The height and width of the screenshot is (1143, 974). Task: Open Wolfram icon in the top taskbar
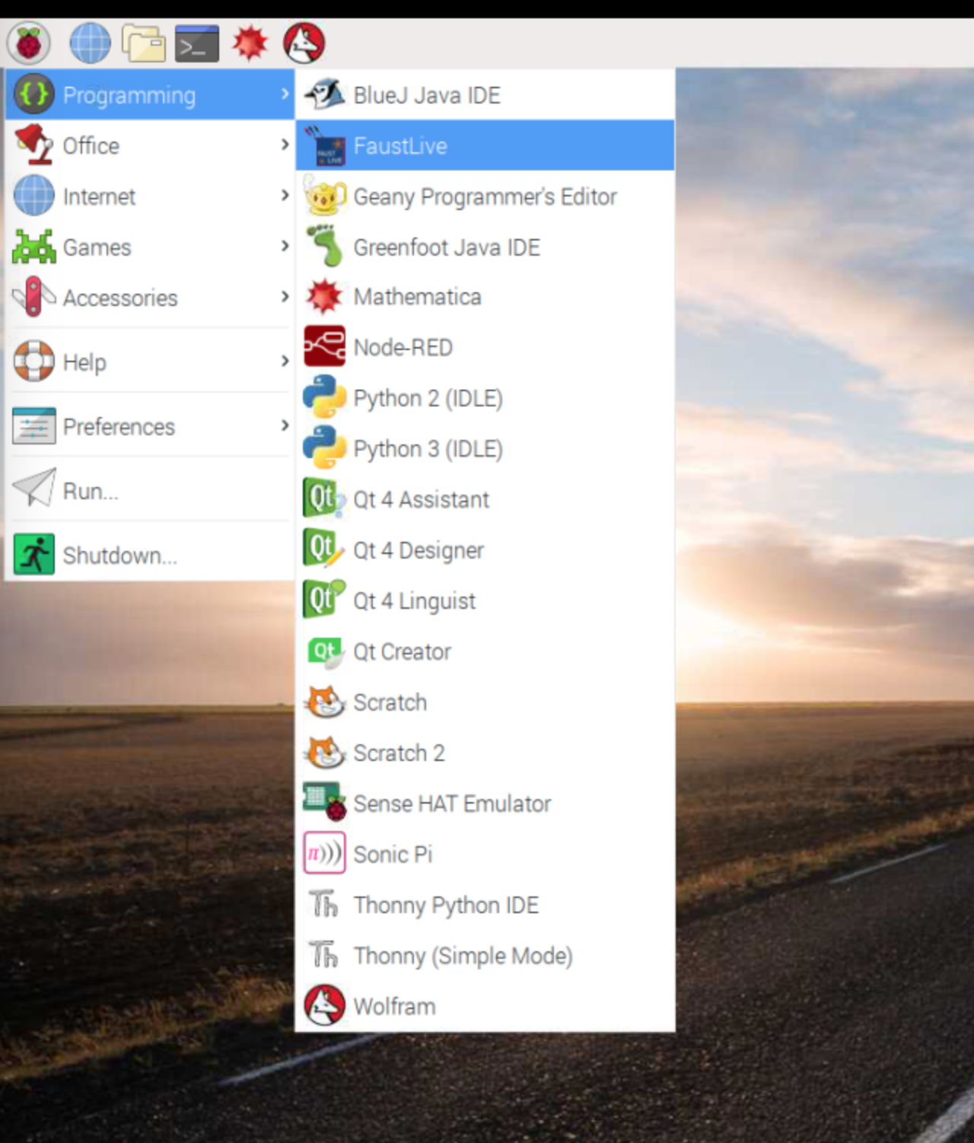304,43
